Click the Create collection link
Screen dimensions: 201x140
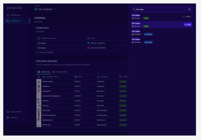click(x=45, y=53)
